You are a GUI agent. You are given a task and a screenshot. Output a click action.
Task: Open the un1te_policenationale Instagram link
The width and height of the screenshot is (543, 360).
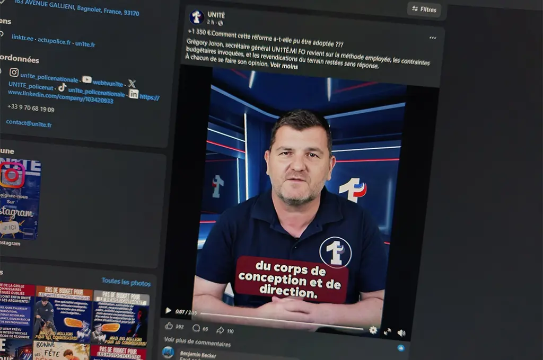[49, 77]
